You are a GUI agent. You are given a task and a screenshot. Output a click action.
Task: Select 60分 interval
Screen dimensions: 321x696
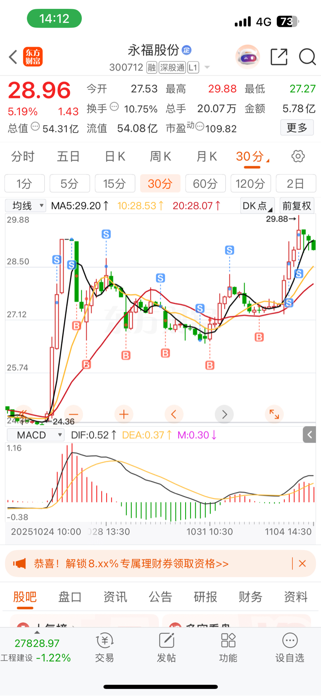point(206,183)
